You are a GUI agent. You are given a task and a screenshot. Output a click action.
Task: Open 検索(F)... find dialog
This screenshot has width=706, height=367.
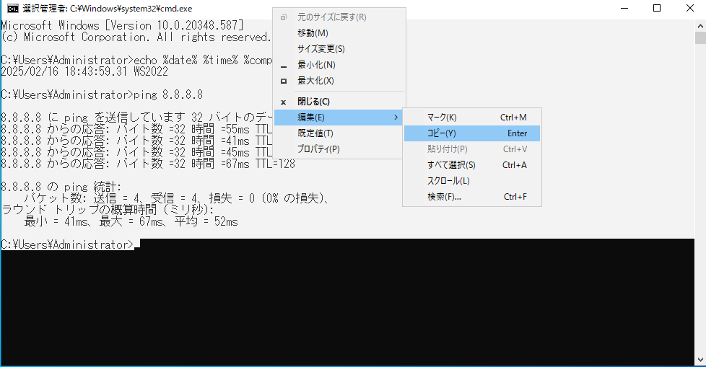[x=444, y=197]
